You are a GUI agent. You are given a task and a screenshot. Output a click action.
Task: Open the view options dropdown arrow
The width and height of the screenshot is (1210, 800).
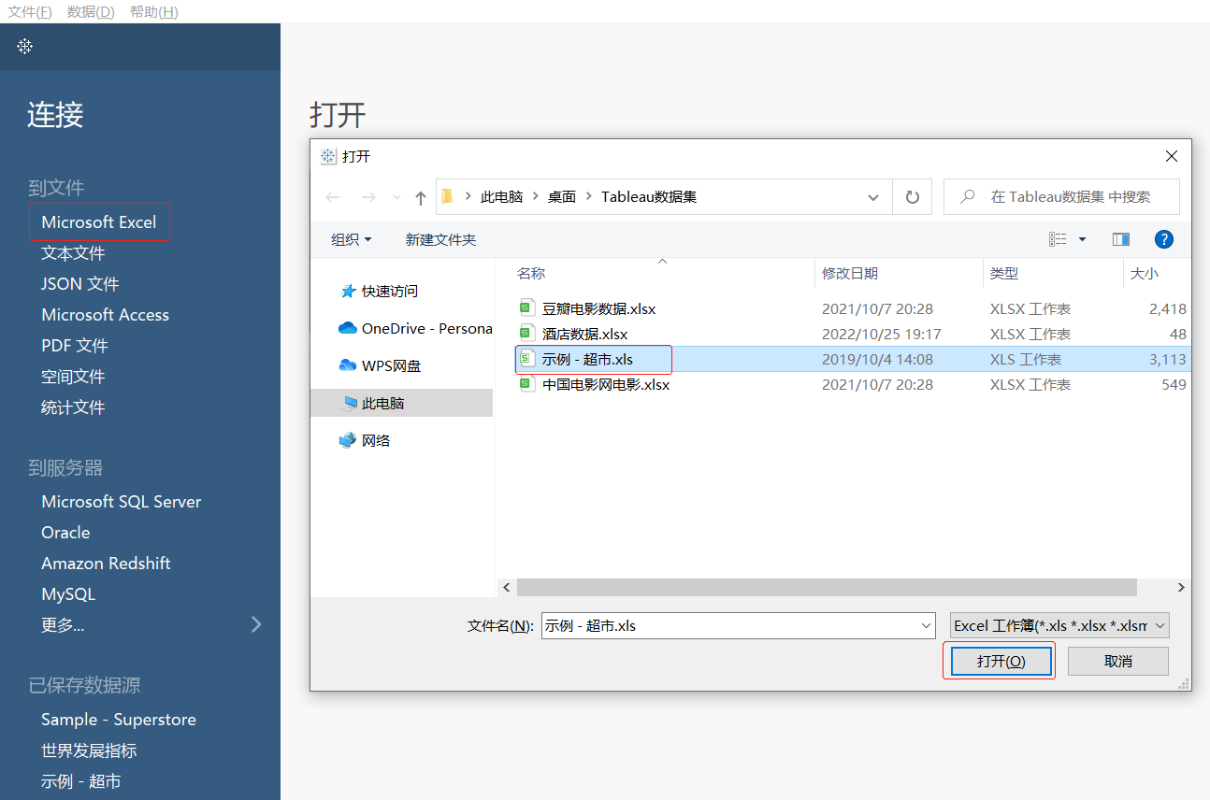tap(1083, 239)
